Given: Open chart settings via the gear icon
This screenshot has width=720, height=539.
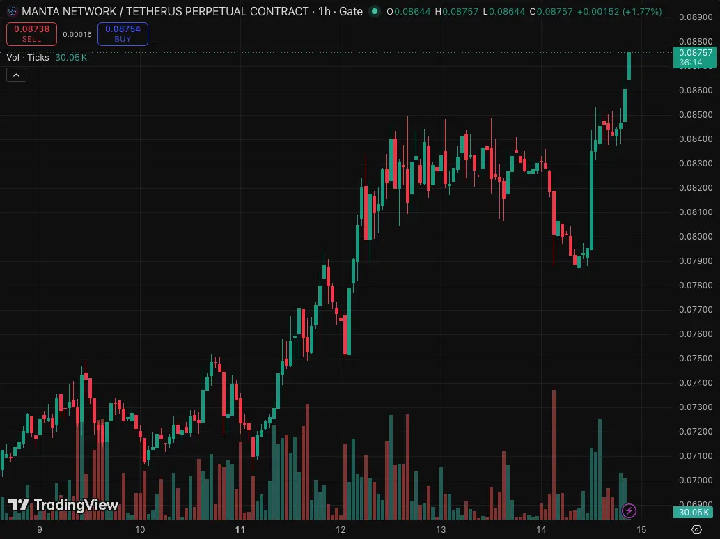Looking at the screenshot, I should 696,529.
